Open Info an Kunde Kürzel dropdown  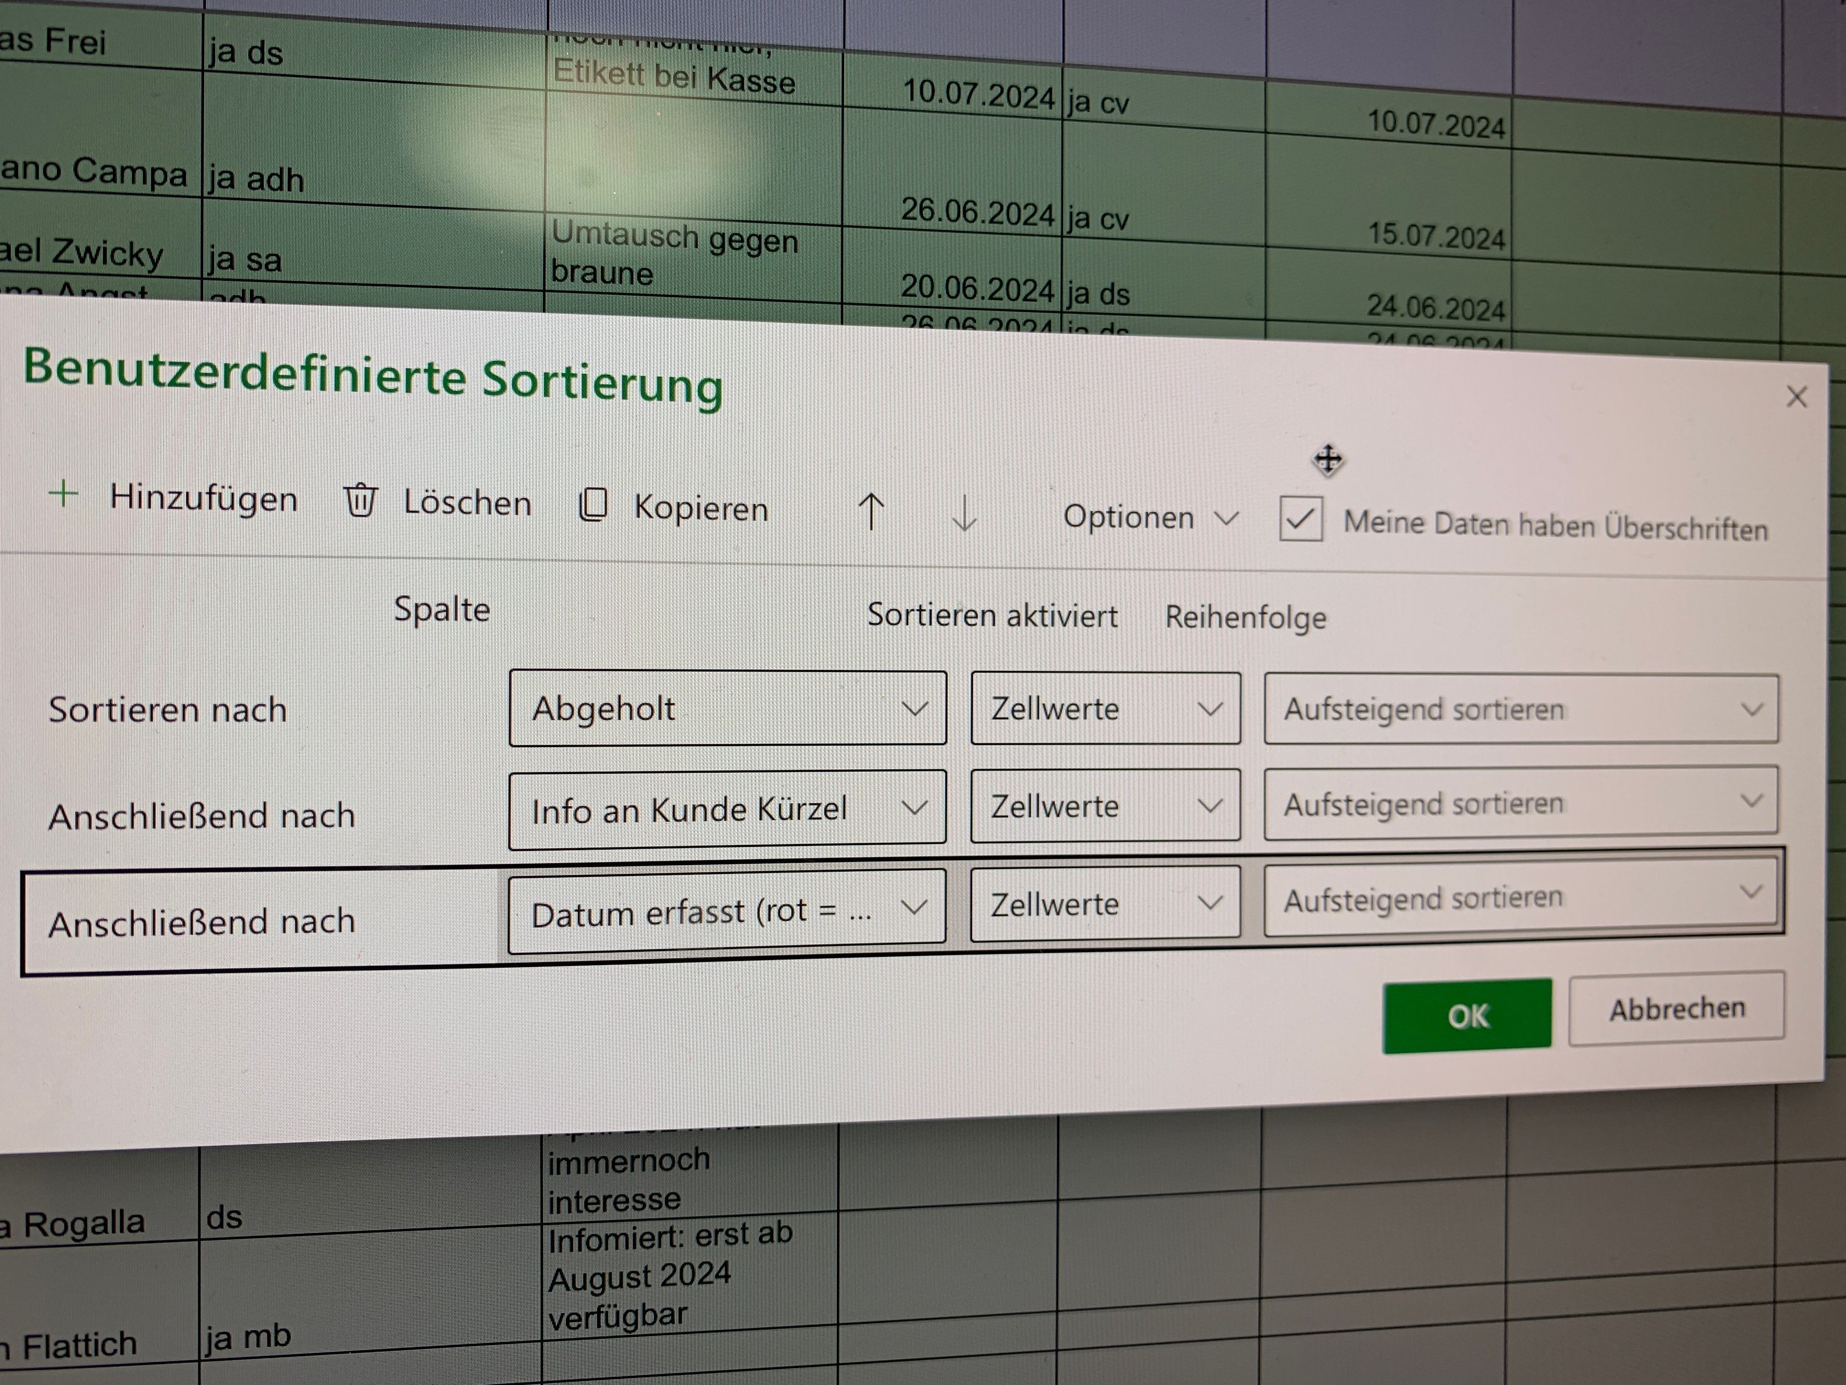coord(727,808)
